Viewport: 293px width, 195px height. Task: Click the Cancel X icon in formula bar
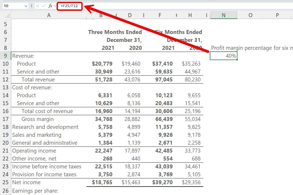38,6
